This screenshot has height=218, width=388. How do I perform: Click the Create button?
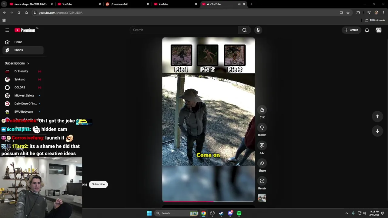point(351,30)
